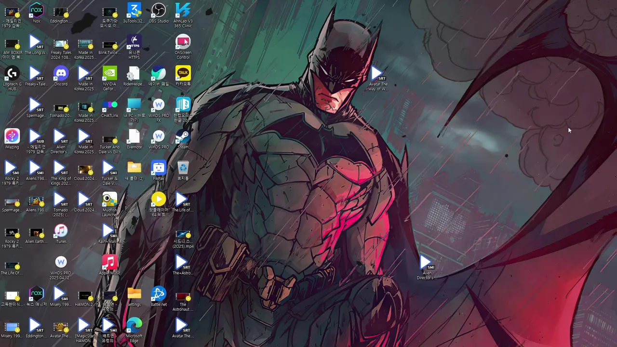Select the iMazing app icon
Viewport: 617px width, 347px height.
tap(12, 136)
